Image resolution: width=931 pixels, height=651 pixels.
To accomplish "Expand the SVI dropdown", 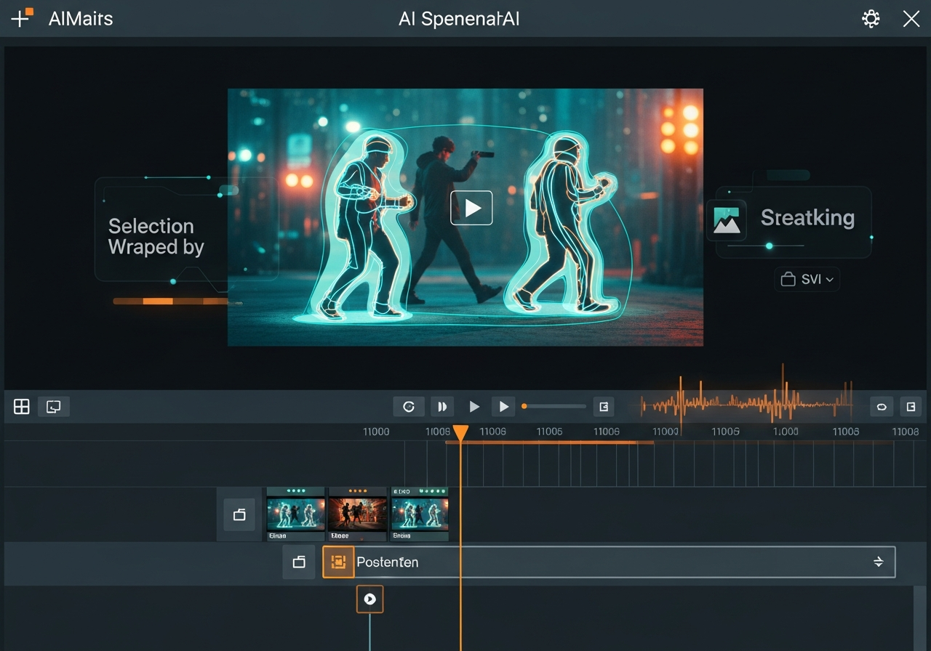I will [x=807, y=279].
